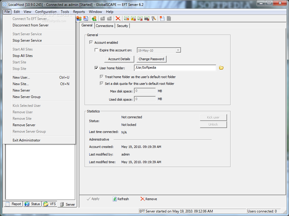Viewport: 289px width, 216px height.
Task: Click the Unlock button
Action: point(213,124)
